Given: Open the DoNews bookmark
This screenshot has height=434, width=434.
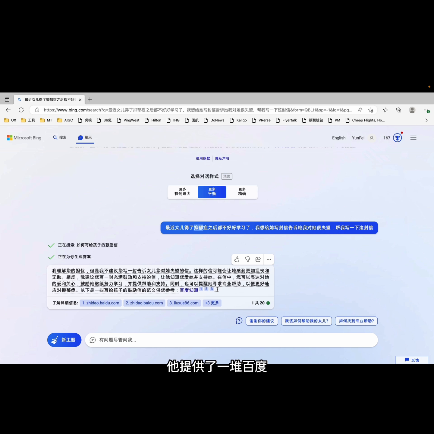Looking at the screenshot, I should 214,120.
